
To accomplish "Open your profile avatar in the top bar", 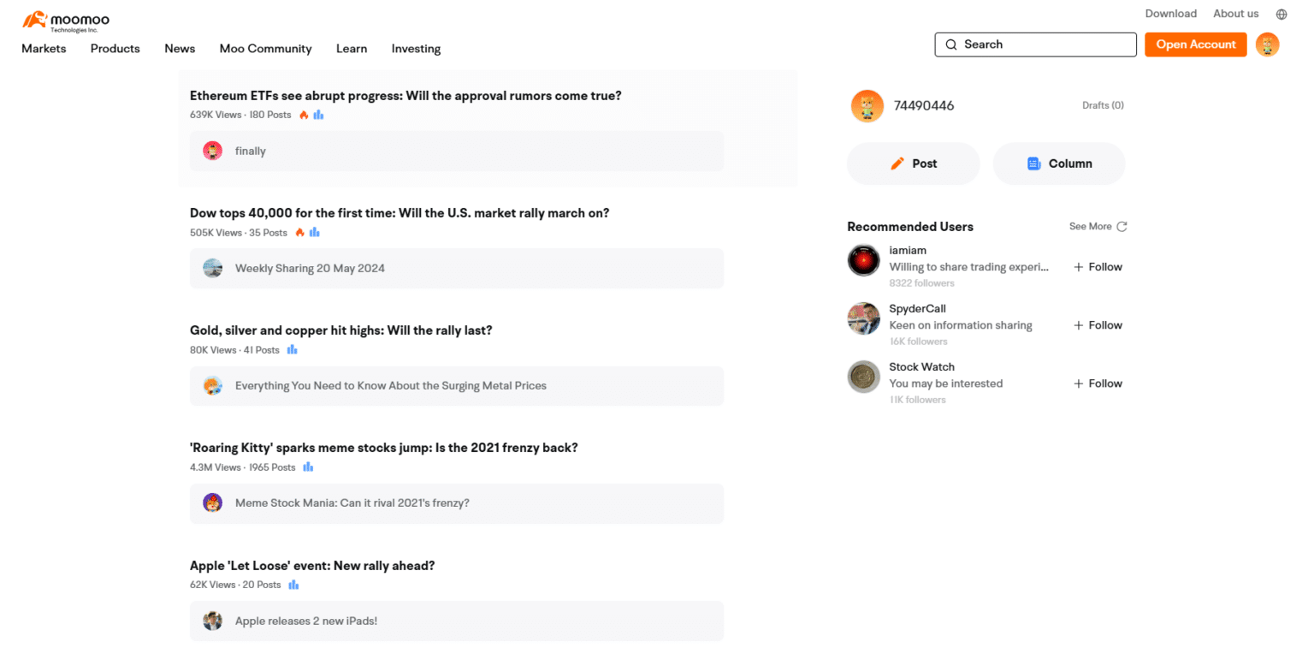I will click(1267, 44).
